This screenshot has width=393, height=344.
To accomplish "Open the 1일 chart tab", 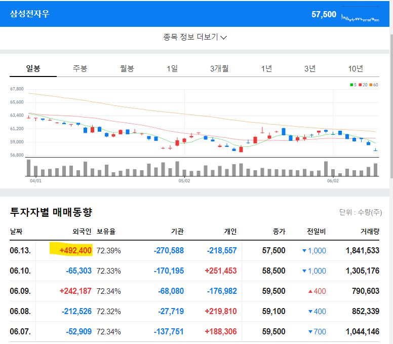I will coord(172,68).
